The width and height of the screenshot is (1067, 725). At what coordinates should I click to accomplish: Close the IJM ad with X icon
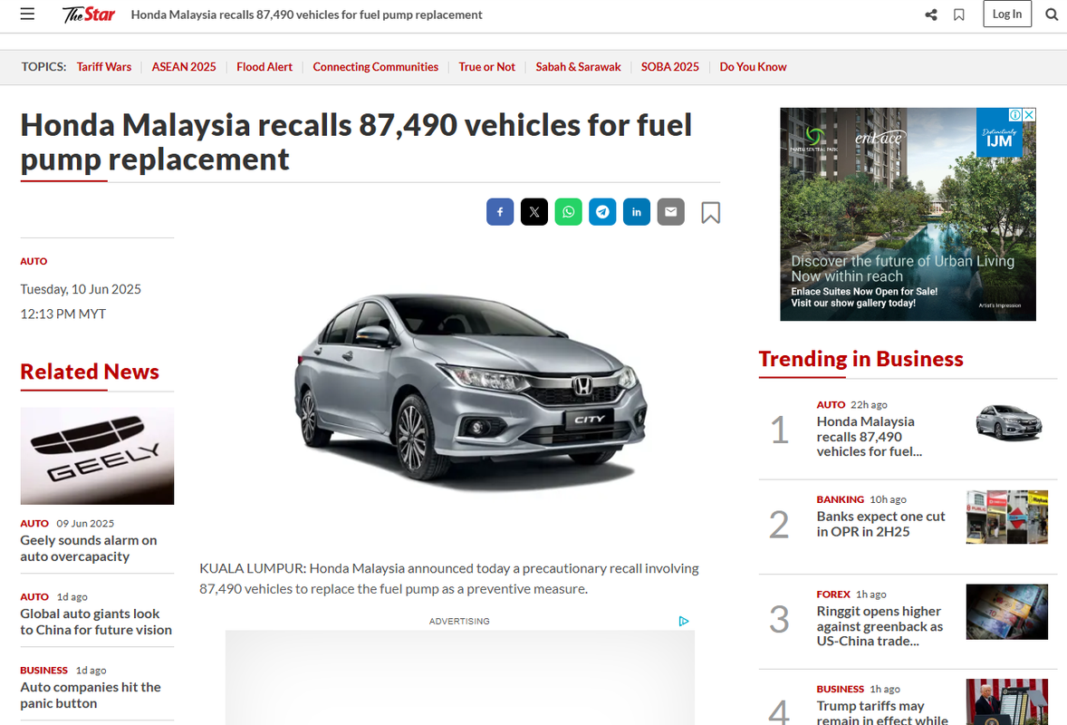pos(1030,114)
